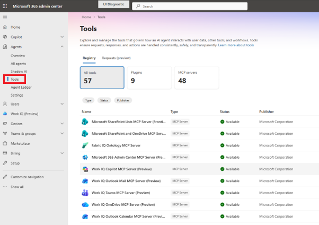
Task: Click Work IQ OneDrive MCP Server icon
Action: click(x=85, y=204)
